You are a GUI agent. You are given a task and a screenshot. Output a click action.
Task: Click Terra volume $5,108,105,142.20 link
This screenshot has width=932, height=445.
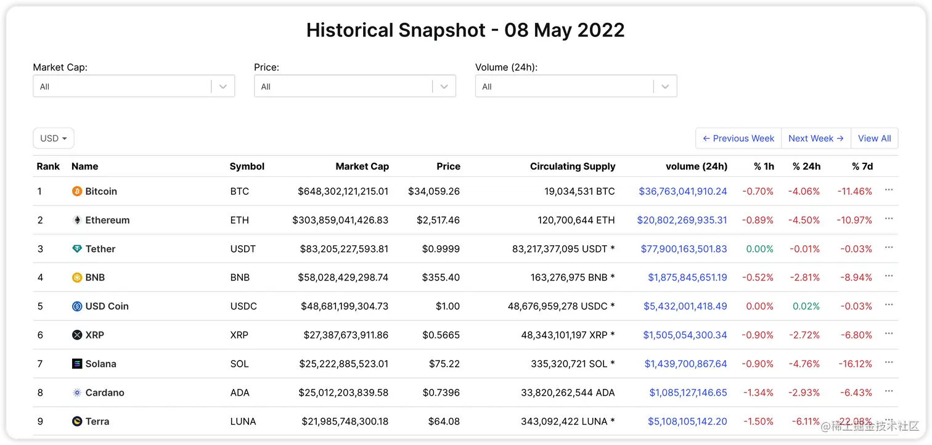pyautogui.click(x=687, y=422)
